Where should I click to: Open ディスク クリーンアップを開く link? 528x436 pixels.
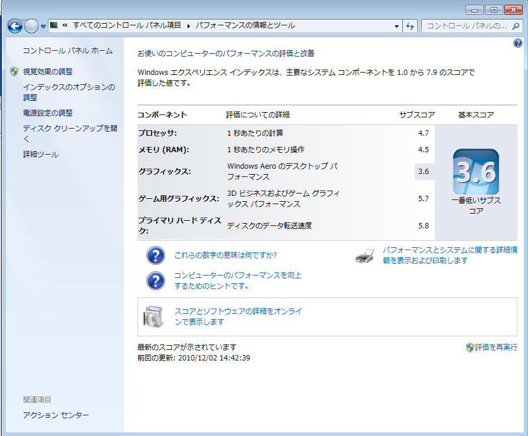70,133
